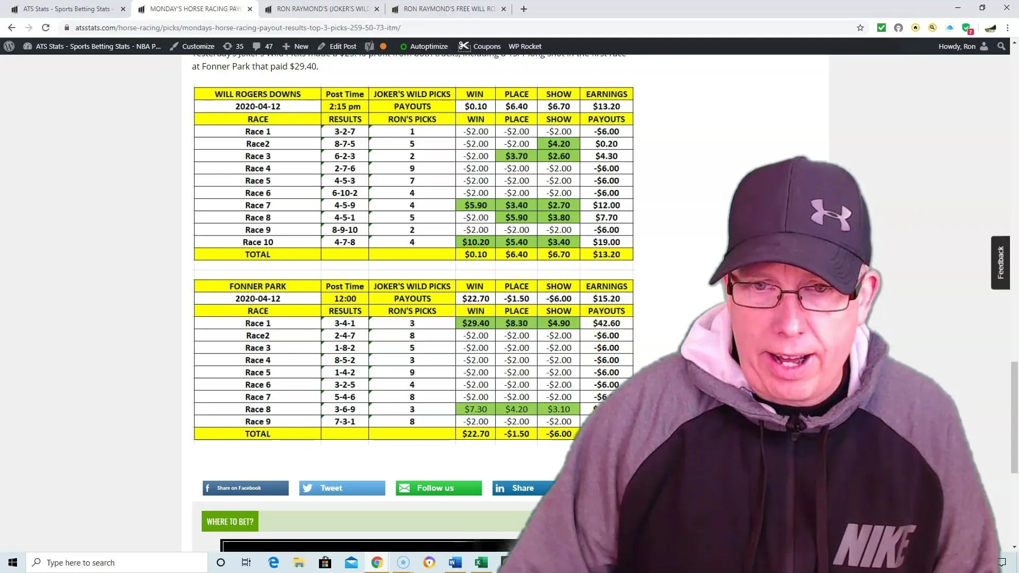Open Chrome three-dot menu
1019x573 pixels.
coord(1007,28)
